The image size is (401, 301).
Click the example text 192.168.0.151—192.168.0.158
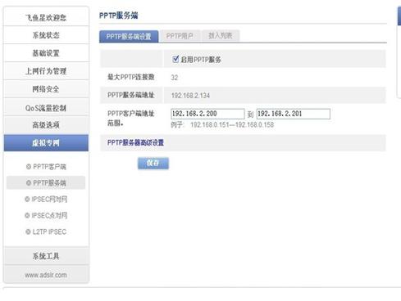click(x=232, y=125)
